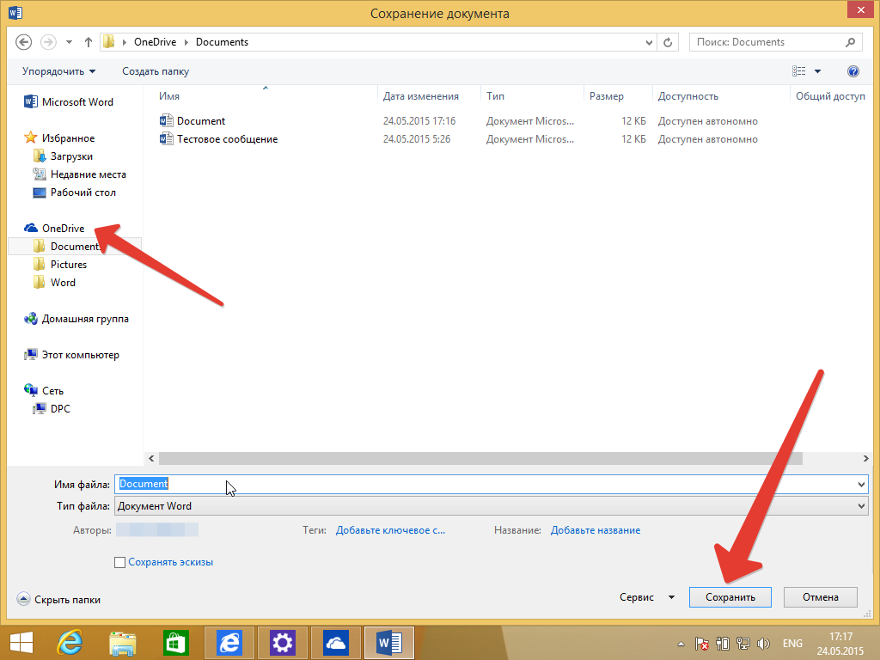Open the Упорядочить dropdown menu

(x=58, y=71)
